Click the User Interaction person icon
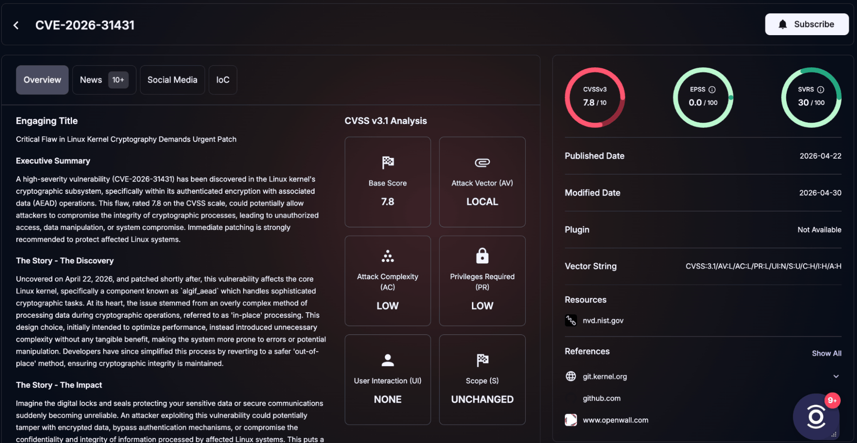Image resolution: width=857 pixels, height=443 pixels. [x=388, y=360]
